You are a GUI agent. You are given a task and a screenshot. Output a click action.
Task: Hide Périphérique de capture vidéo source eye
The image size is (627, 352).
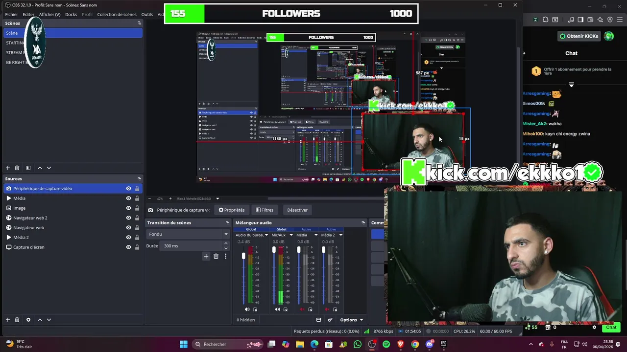(129, 188)
